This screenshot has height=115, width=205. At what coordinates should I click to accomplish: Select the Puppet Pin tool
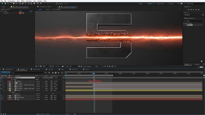click(x=41, y=4)
